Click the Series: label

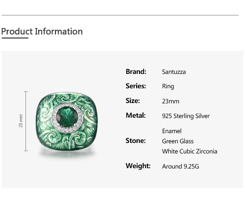pos(136,86)
